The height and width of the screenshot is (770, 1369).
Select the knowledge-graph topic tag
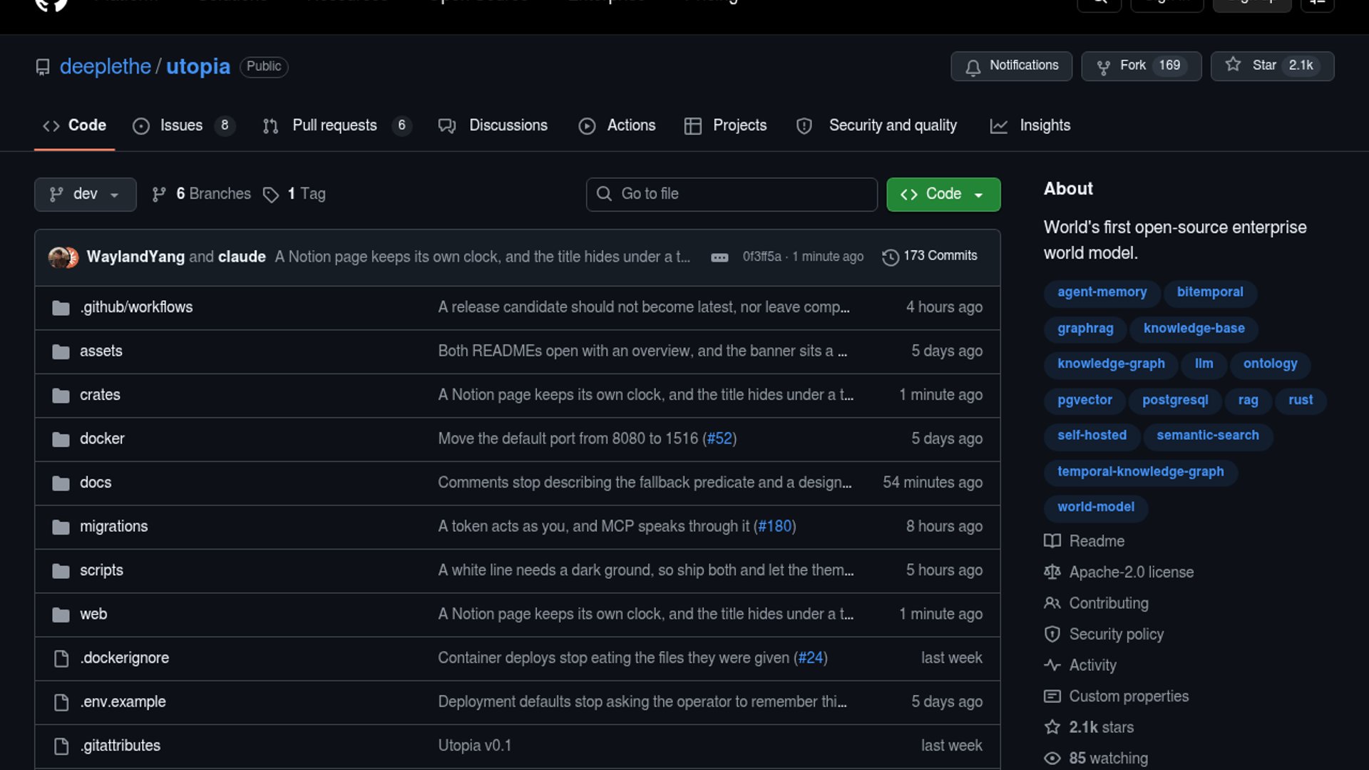[1110, 364]
